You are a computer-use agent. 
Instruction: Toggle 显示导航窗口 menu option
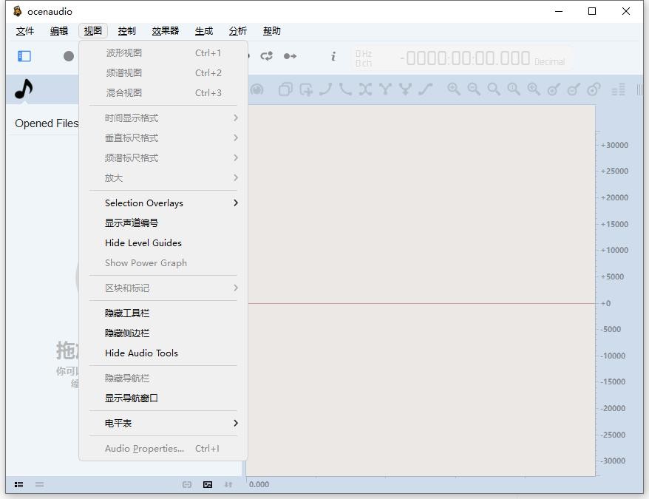click(163, 398)
